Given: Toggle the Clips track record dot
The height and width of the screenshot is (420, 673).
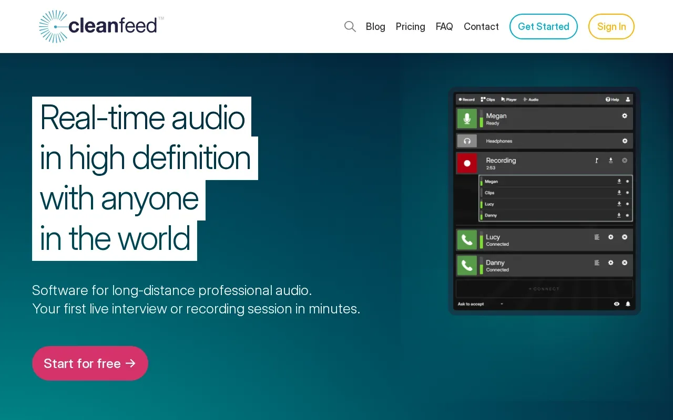Looking at the screenshot, I should click(x=627, y=193).
